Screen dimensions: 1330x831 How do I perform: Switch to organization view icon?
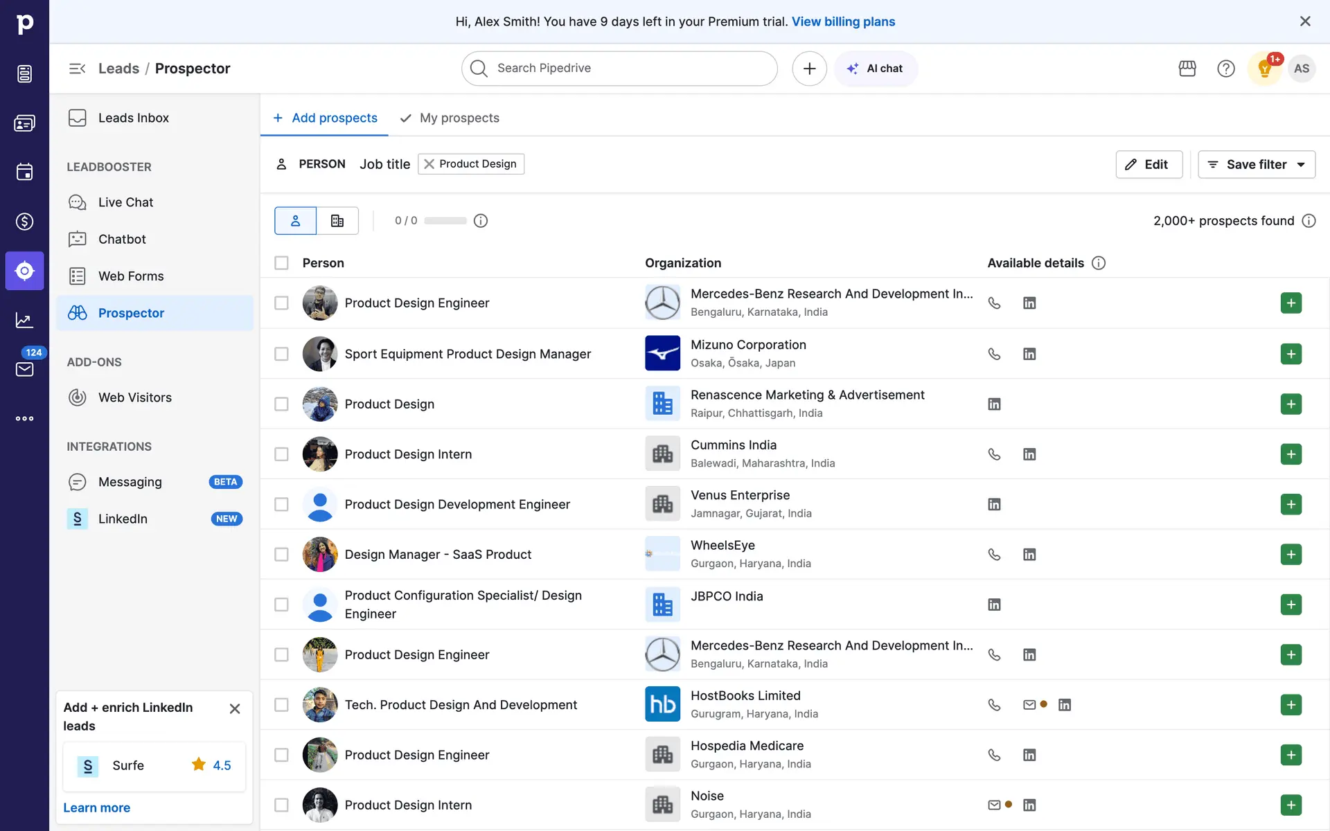coord(337,221)
